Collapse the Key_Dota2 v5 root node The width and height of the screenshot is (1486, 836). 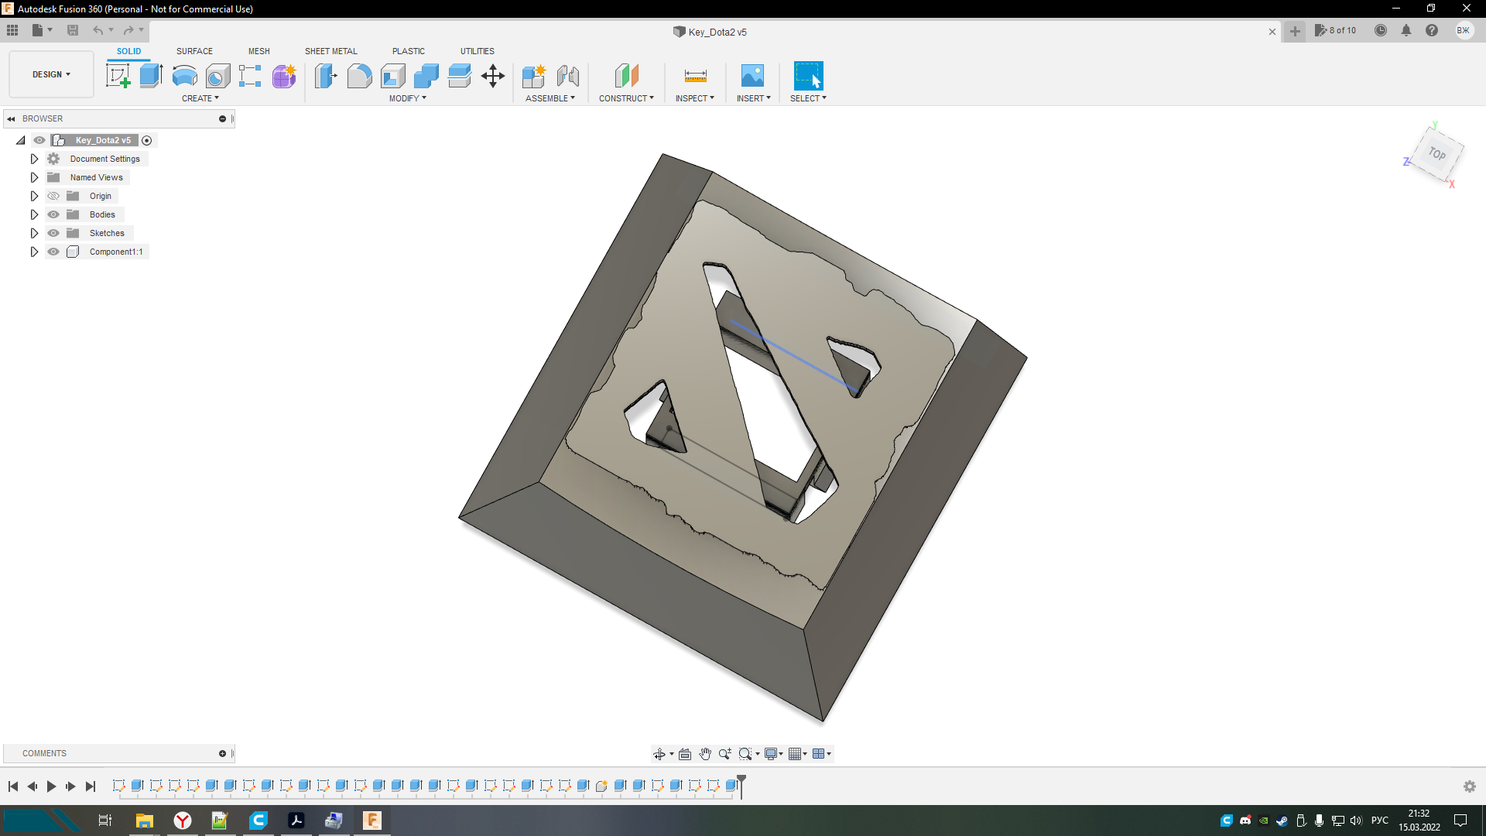click(21, 140)
